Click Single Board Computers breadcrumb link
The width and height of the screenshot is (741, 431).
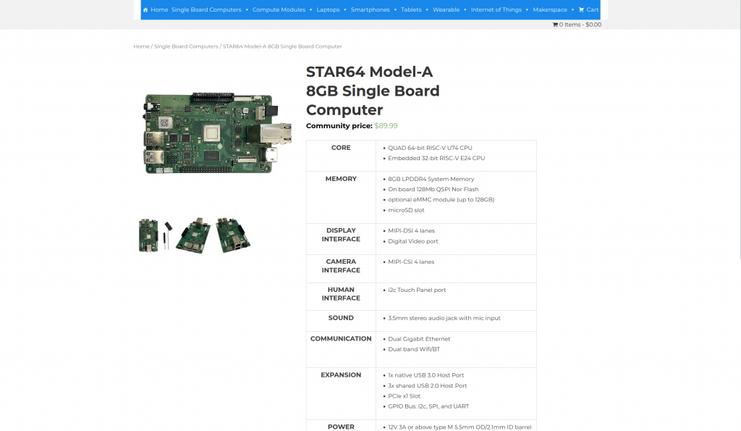(x=186, y=46)
